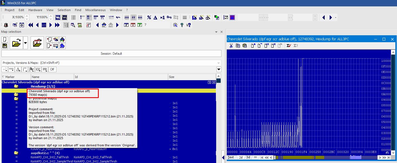The image size is (397, 163).
Task: Switch to hexadecimal FF number display
Action: [x=134, y=17]
